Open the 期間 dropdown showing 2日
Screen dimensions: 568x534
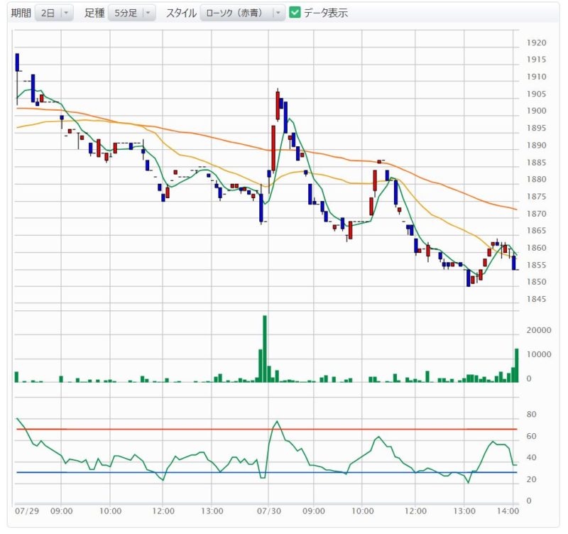click(54, 13)
